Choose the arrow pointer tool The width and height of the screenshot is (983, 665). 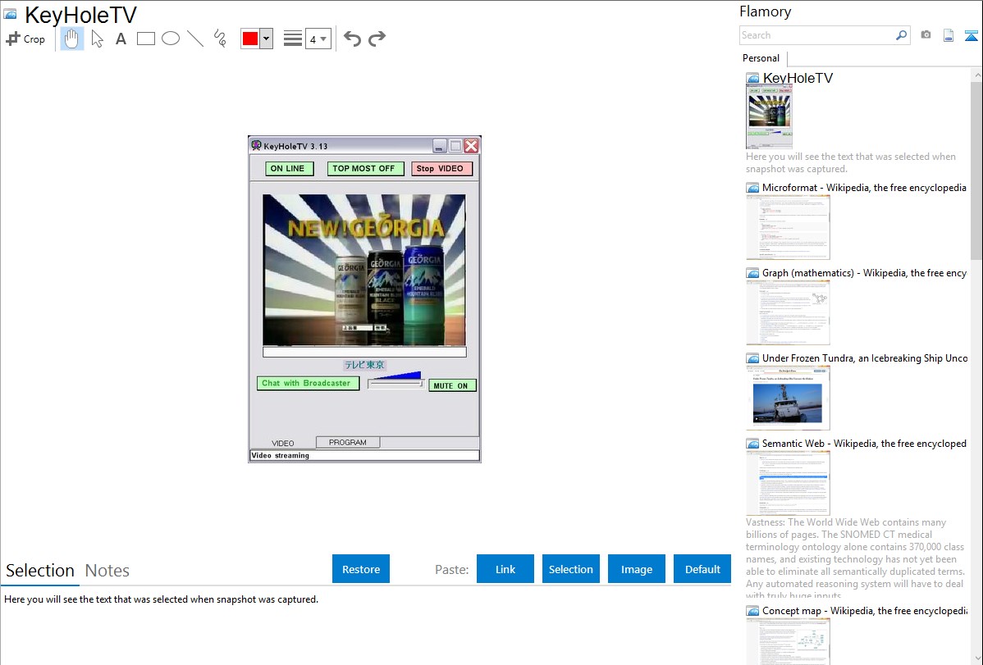tap(97, 39)
